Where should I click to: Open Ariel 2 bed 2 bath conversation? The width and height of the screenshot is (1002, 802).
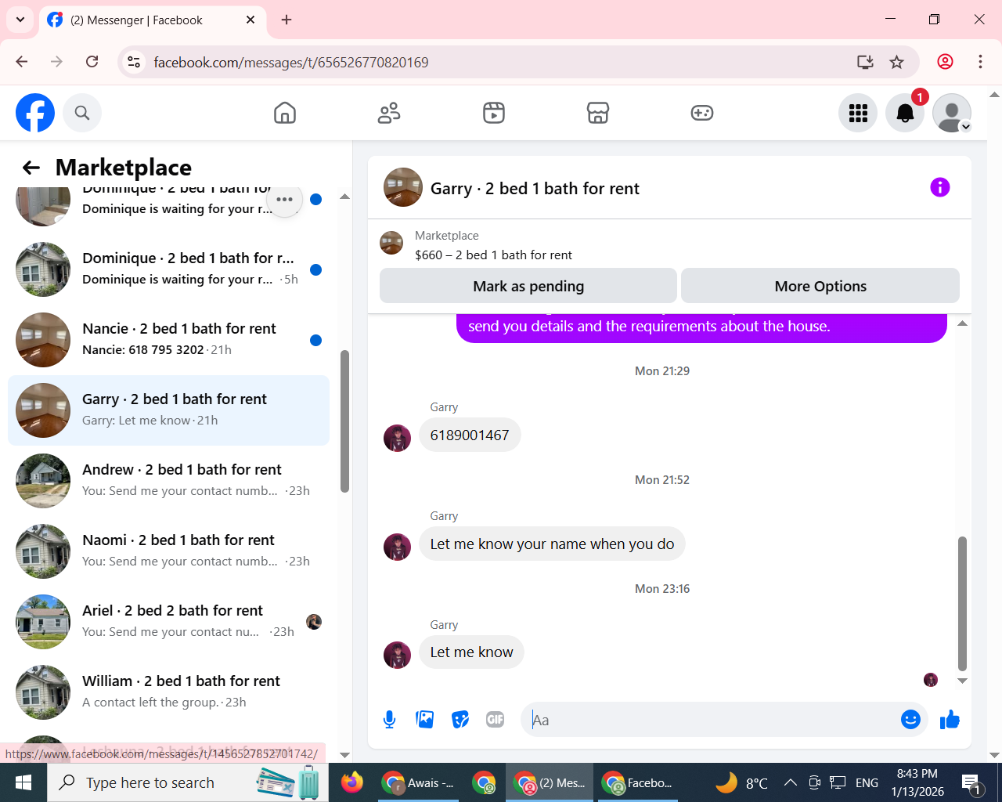click(x=168, y=622)
